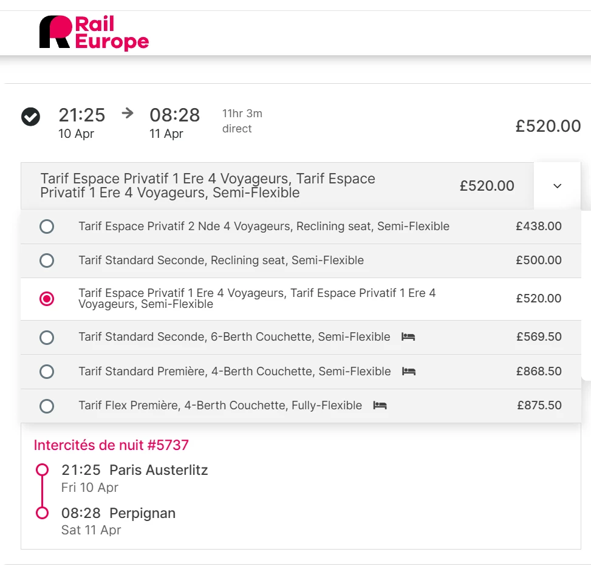Click the Paris Austerlitz station name
Image resolution: width=591 pixels, height=569 pixels.
pos(159,470)
